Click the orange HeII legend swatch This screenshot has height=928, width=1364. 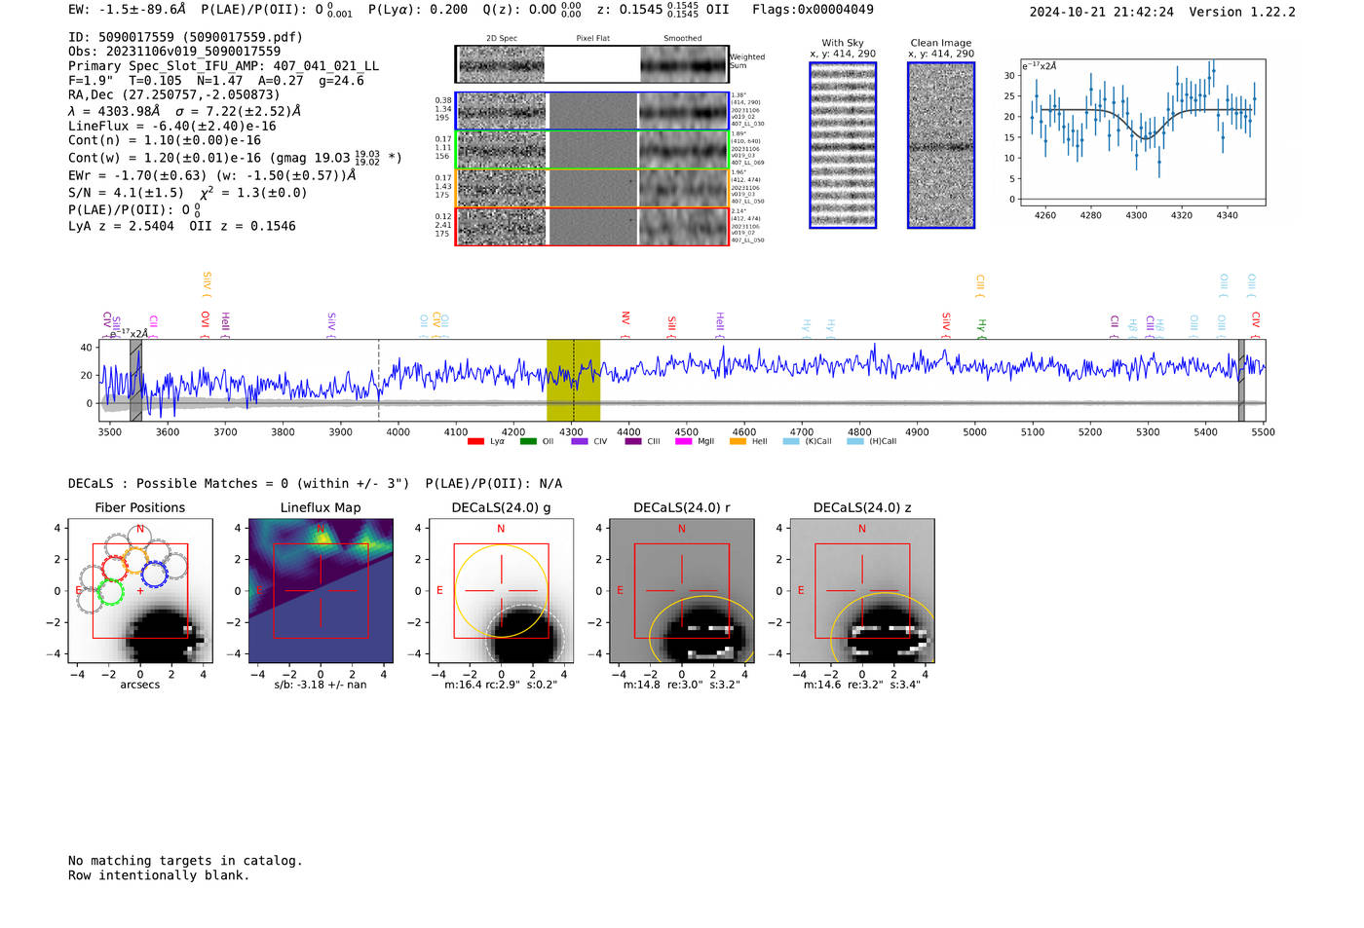pyautogui.click(x=738, y=441)
